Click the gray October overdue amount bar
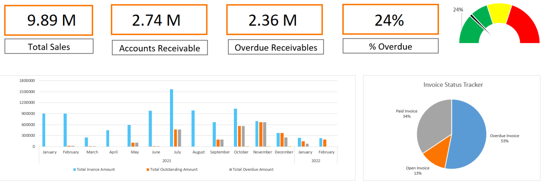This screenshot has height=184, width=546. point(243,136)
